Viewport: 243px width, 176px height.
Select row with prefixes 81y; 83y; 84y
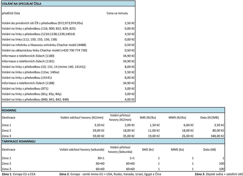coord(68,94)
